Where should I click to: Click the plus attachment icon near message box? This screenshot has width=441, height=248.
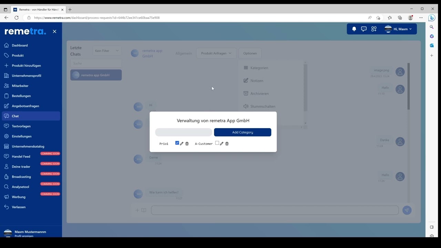[137, 210]
